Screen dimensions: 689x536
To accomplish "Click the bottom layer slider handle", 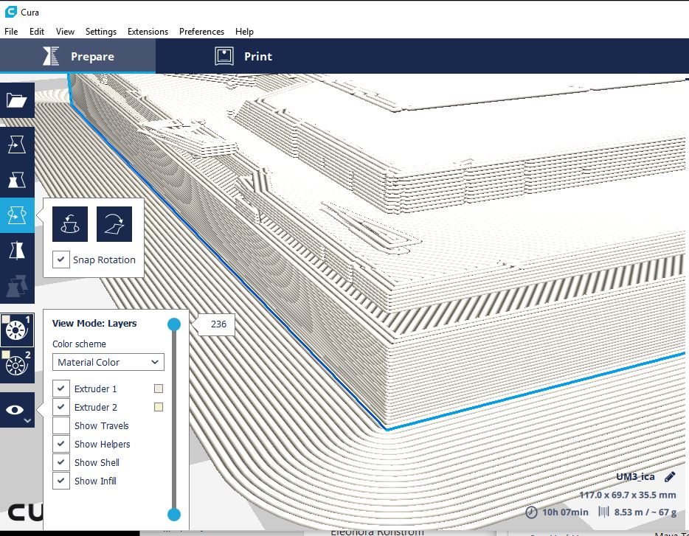I will point(174,515).
